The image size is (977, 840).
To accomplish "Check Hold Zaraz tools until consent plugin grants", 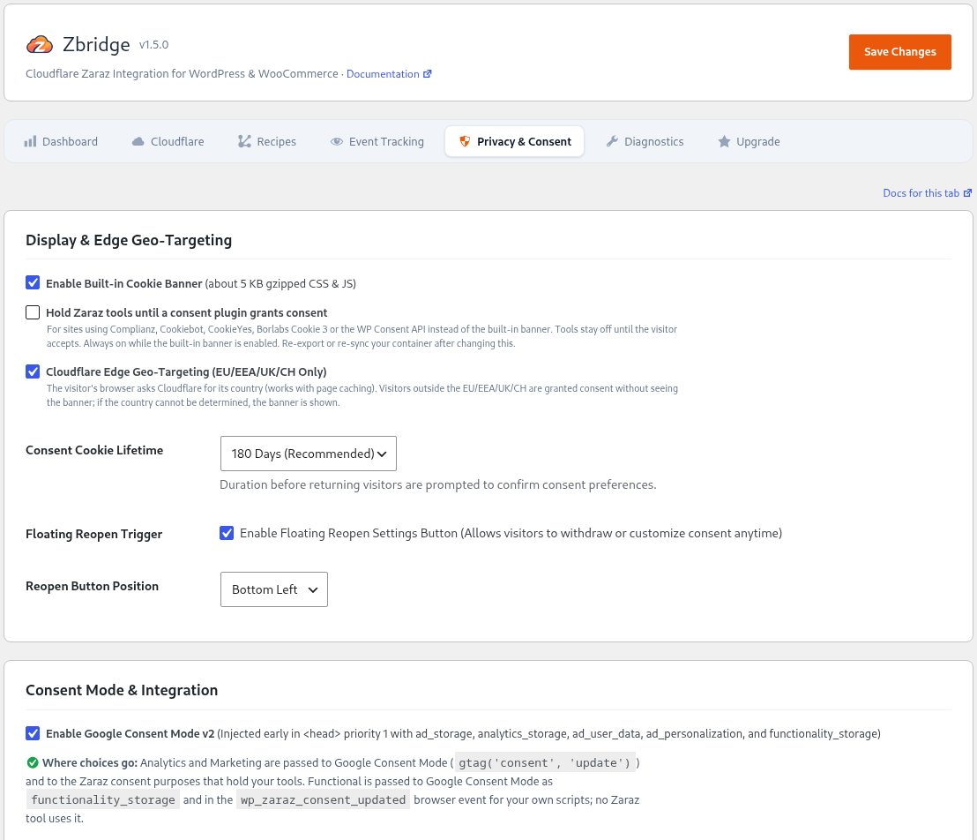I will tap(33, 311).
